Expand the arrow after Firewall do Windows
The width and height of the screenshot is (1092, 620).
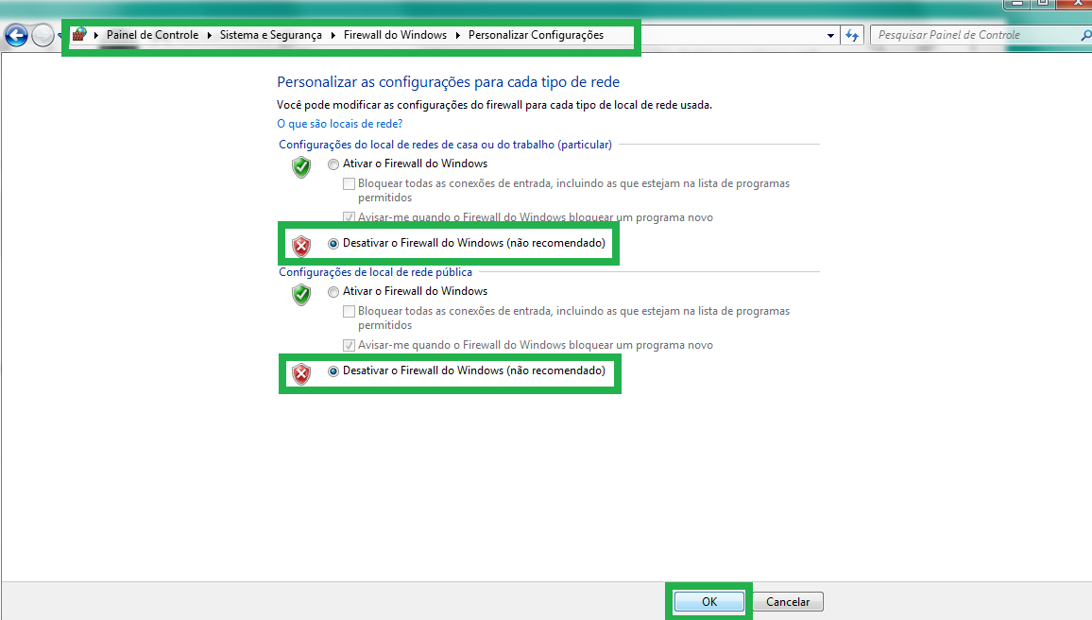[x=457, y=35]
